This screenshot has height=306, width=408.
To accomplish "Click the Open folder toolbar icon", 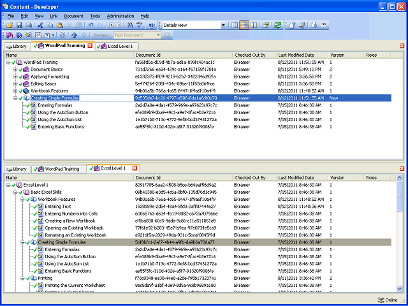I will coord(10,25).
